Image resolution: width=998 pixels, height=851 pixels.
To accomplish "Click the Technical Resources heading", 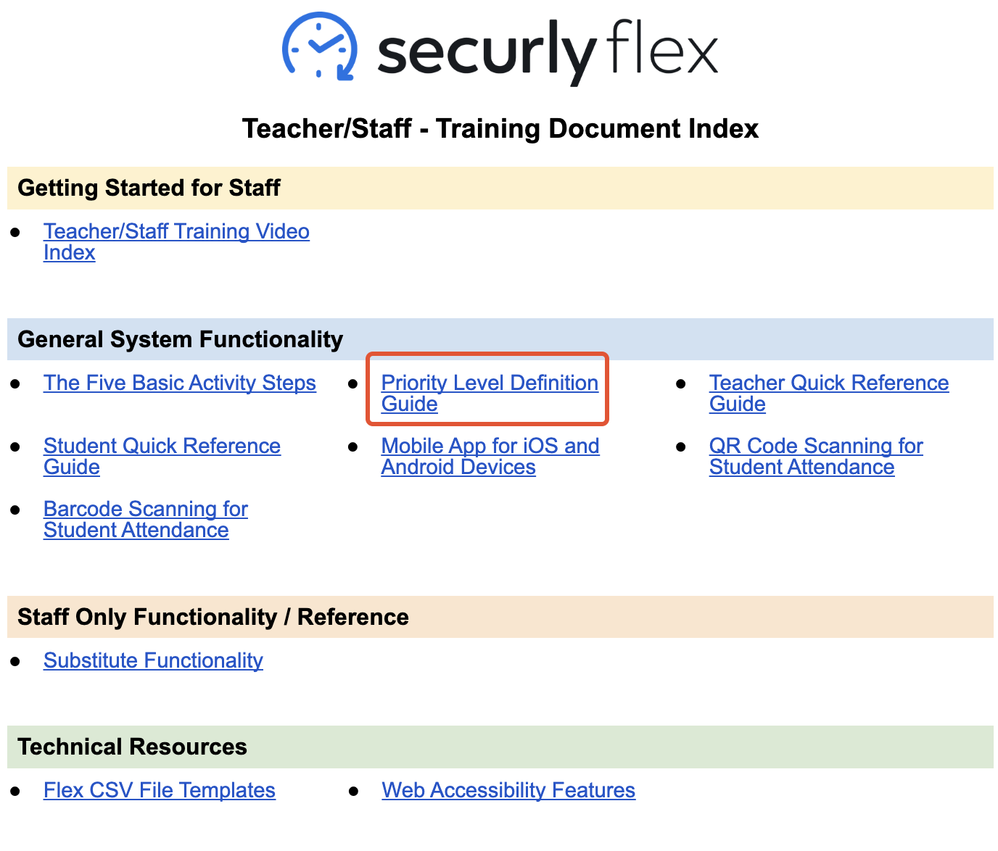I will (132, 747).
